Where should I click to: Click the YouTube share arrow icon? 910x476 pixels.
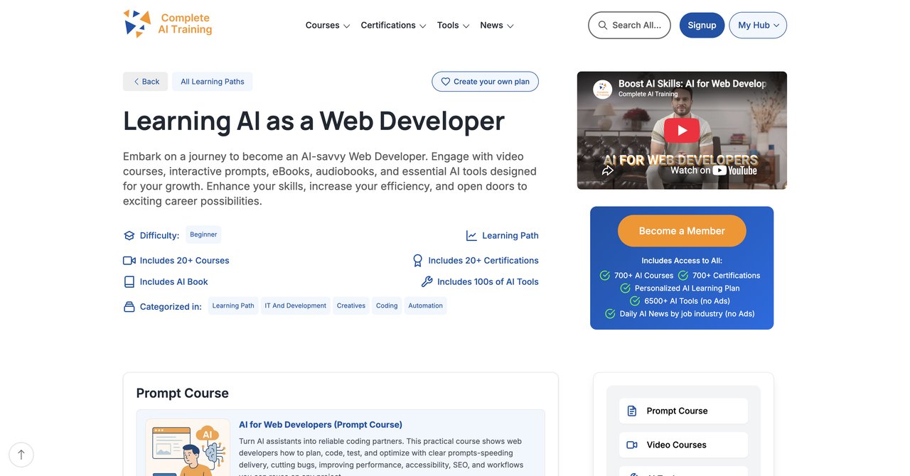608,171
